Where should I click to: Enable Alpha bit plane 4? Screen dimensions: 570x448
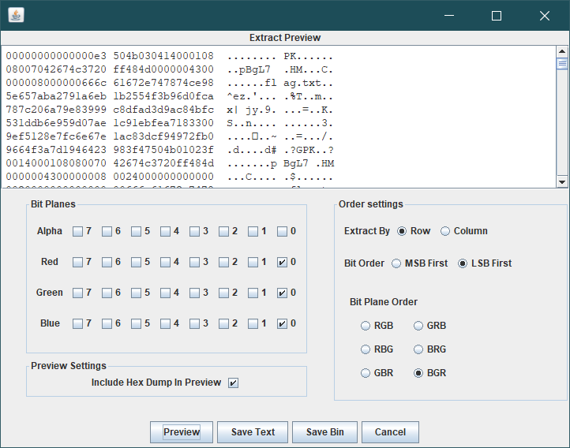(165, 231)
